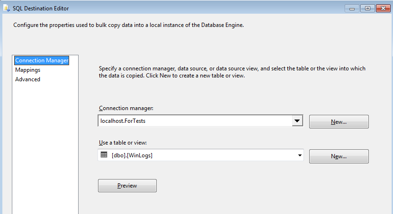Click the table grid icon beside [dbo].[WinLogs]
The height and width of the screenshot is (214, 393).
[x=104, y=155]
